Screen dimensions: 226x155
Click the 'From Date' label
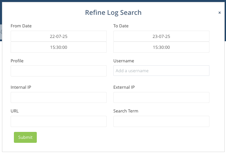click(21, 26)
